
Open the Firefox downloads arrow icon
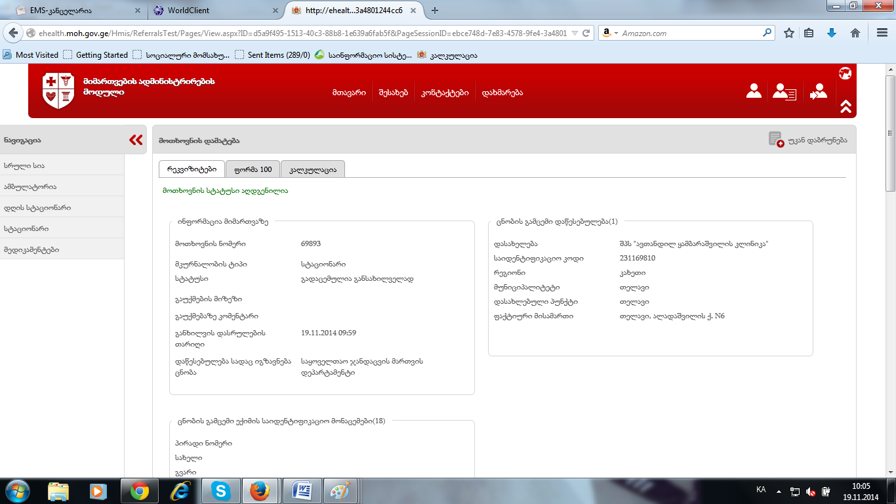(832, 33)
